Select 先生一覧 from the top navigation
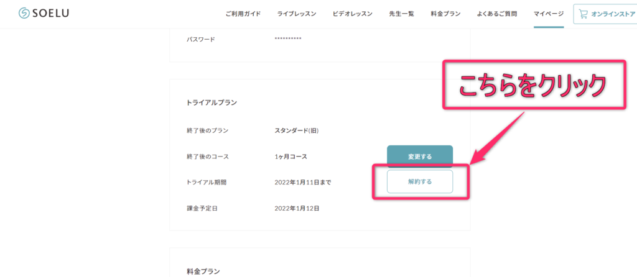 point(401,14)
